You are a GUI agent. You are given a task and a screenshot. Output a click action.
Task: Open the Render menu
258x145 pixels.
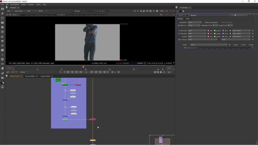[x=31, y=5]
